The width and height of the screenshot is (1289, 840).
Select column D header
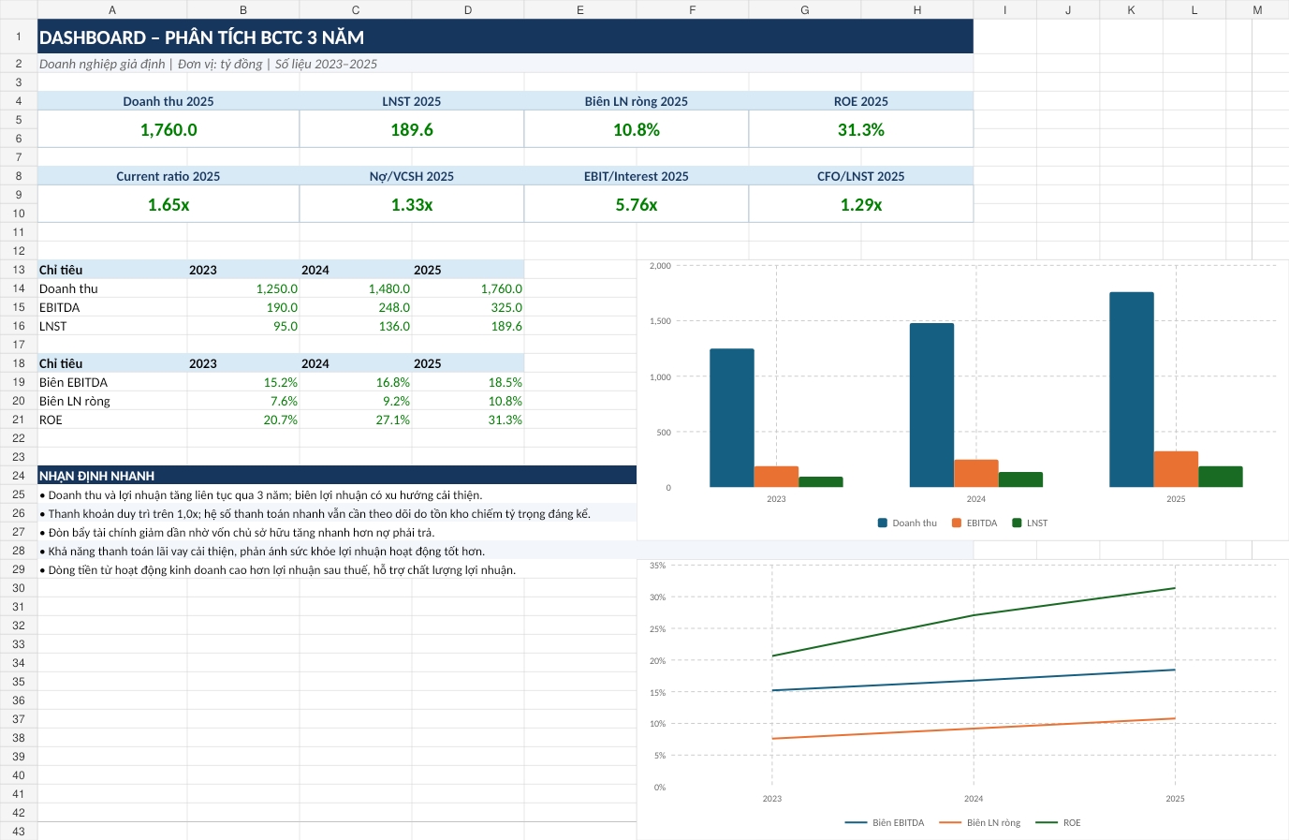tap(468, 9)
